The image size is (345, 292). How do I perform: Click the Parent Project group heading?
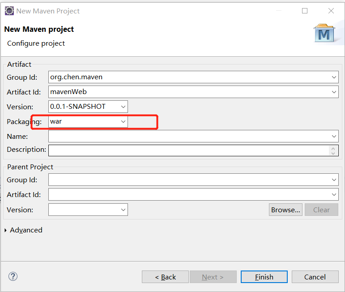(x=30, y=167)
